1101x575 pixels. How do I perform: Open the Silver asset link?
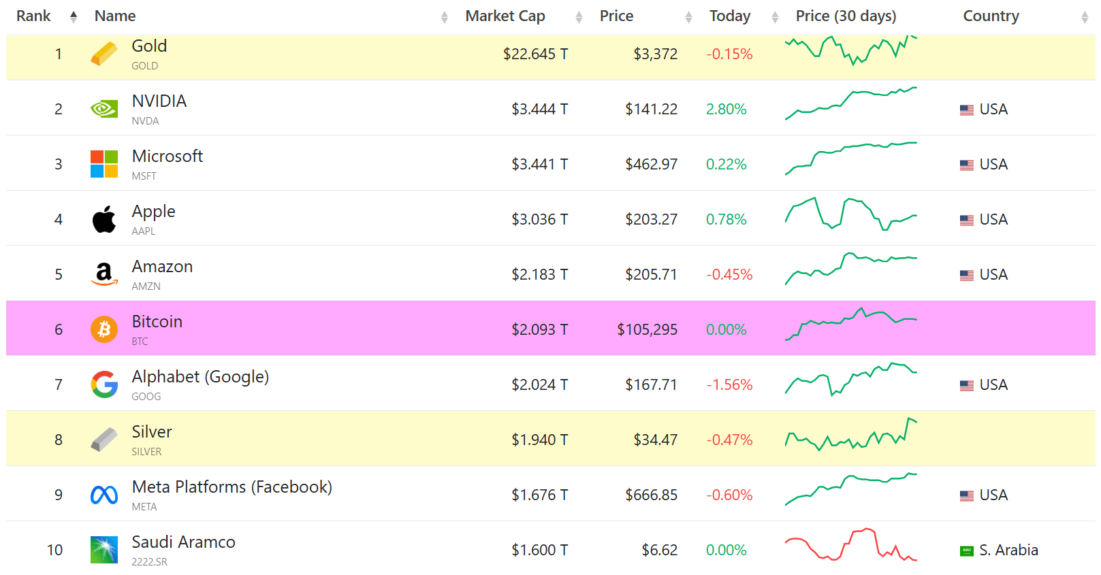coord(152,432)
